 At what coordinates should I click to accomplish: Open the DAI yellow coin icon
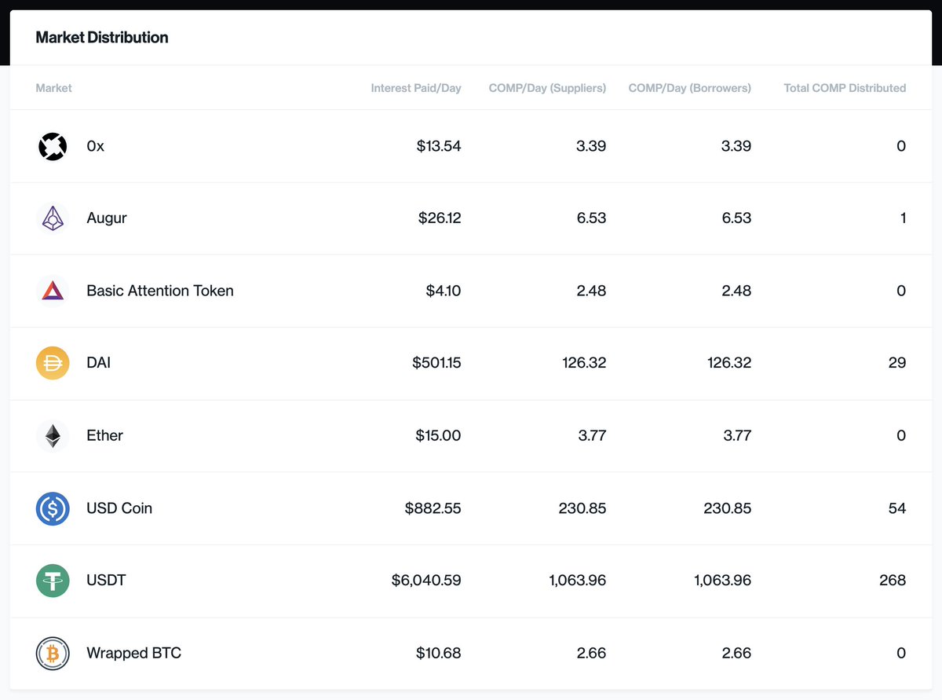point(53,363)
